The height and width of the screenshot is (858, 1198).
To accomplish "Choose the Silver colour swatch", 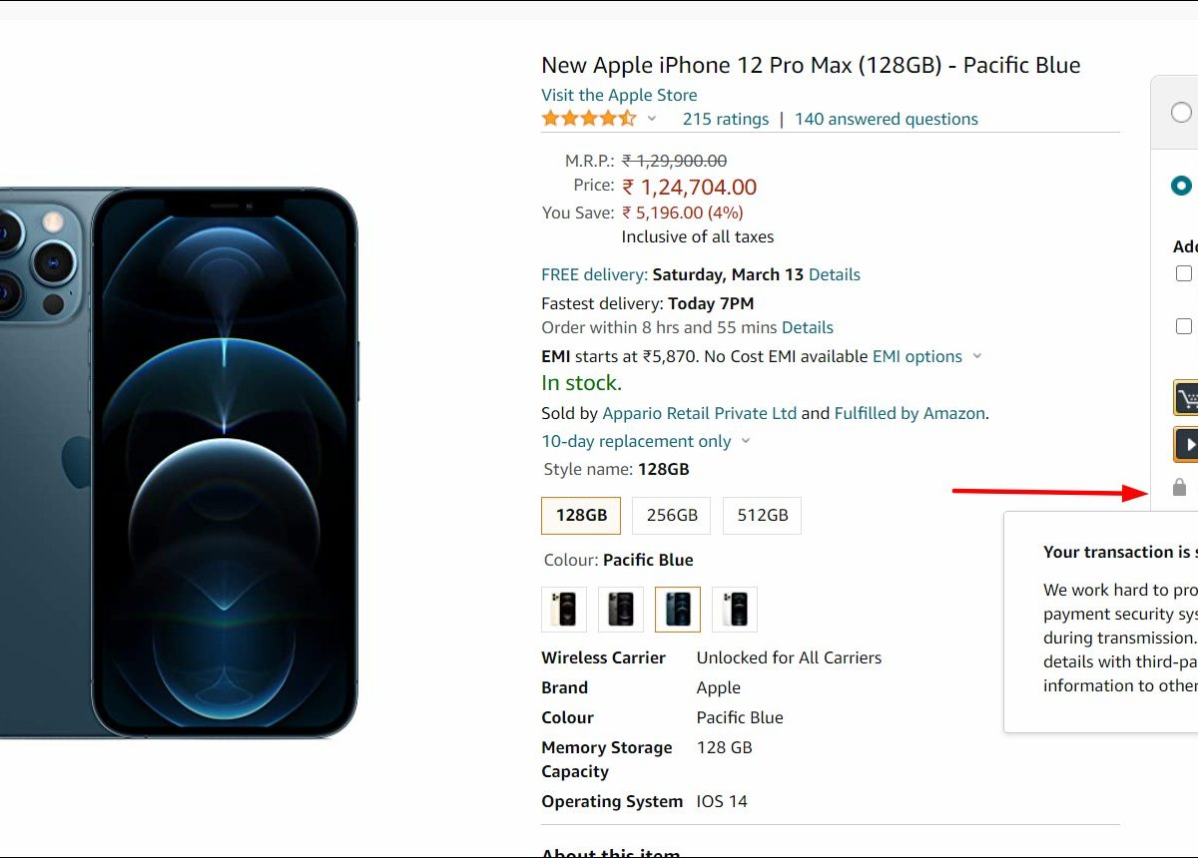I will pos(735,610).
